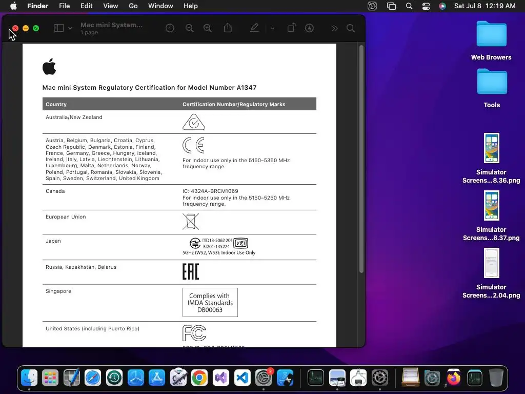Activate the Markup pen tool
The height and width of the screenshot is (394, 525).
pyautogui.click(x=254, y=28)
